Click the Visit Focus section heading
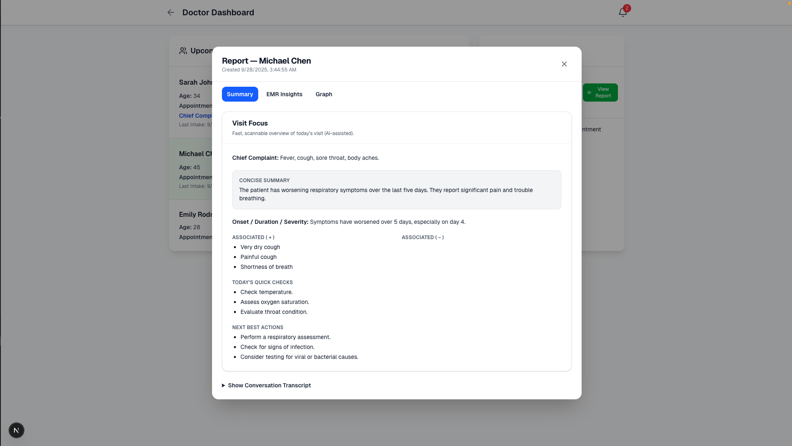 tap(250, 123)
